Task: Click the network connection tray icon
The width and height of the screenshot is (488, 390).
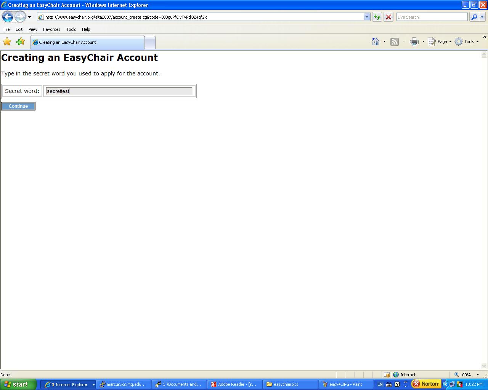Action: coord(452,384)
